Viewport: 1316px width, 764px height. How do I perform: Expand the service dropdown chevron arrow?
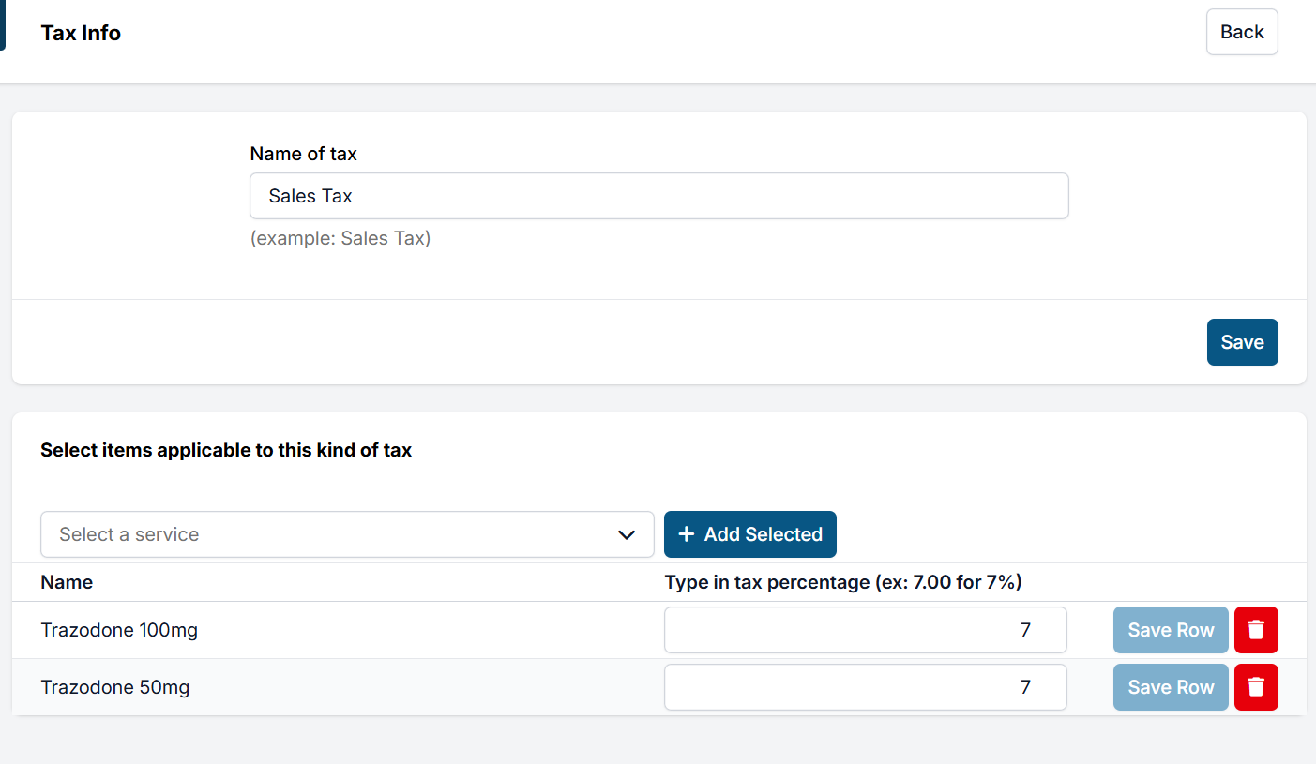point(627,534)
